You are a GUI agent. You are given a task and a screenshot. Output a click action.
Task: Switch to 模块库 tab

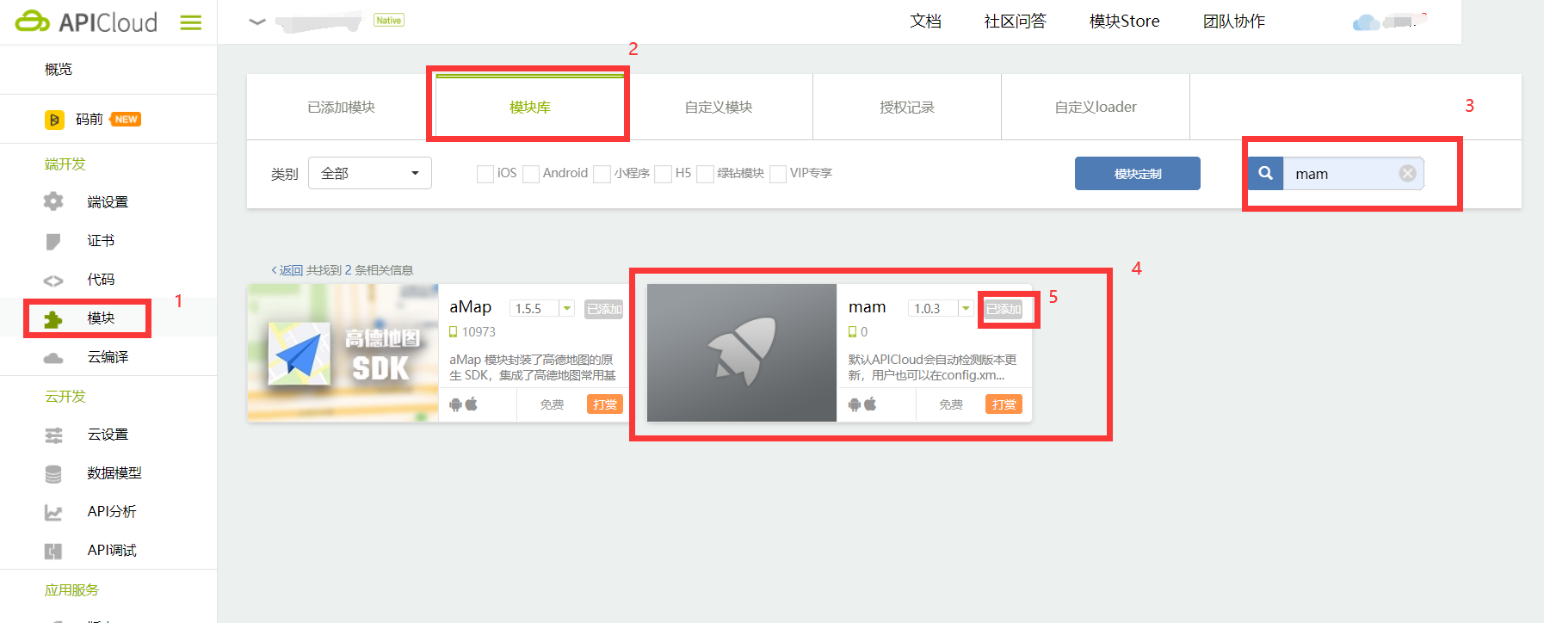[x=530, y=108]
